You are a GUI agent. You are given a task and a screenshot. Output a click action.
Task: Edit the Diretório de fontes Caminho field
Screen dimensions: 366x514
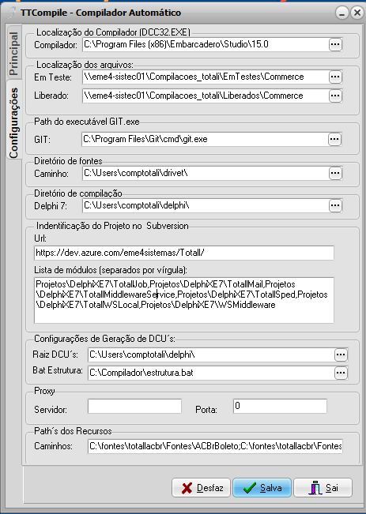coord(206,173)
